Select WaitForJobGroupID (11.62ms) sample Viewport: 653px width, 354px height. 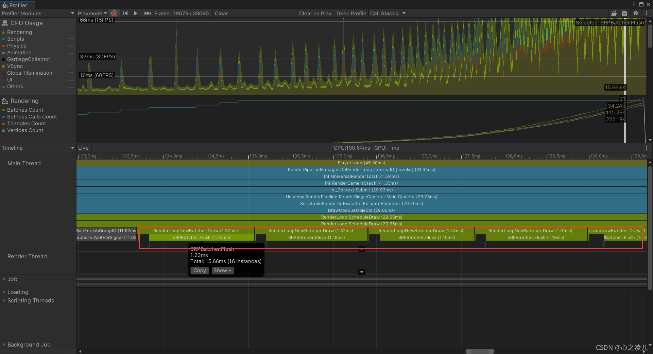click(x=107, y=231)
